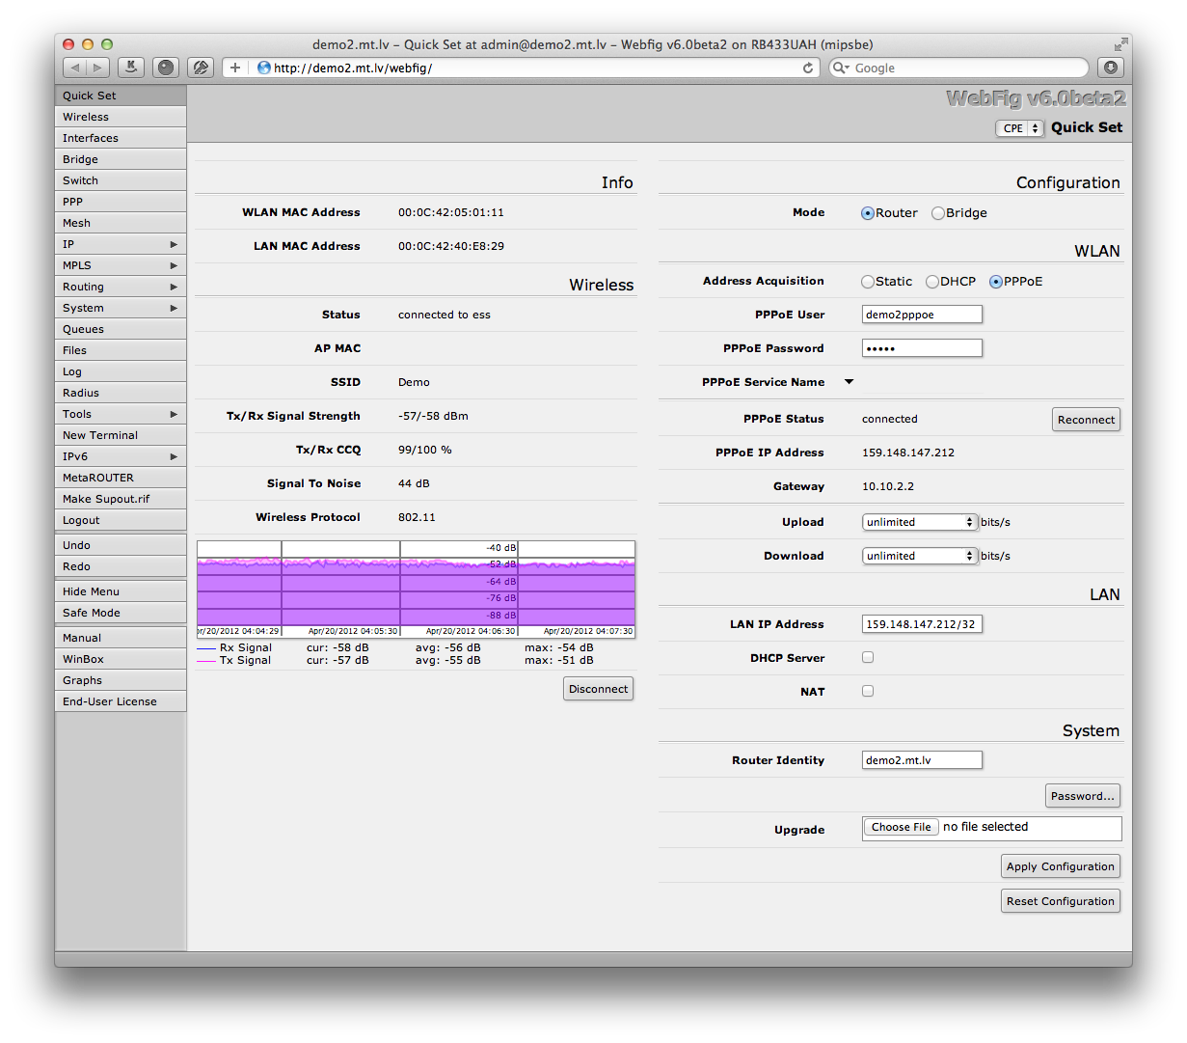Click the download icon right of the search field

1111,68
